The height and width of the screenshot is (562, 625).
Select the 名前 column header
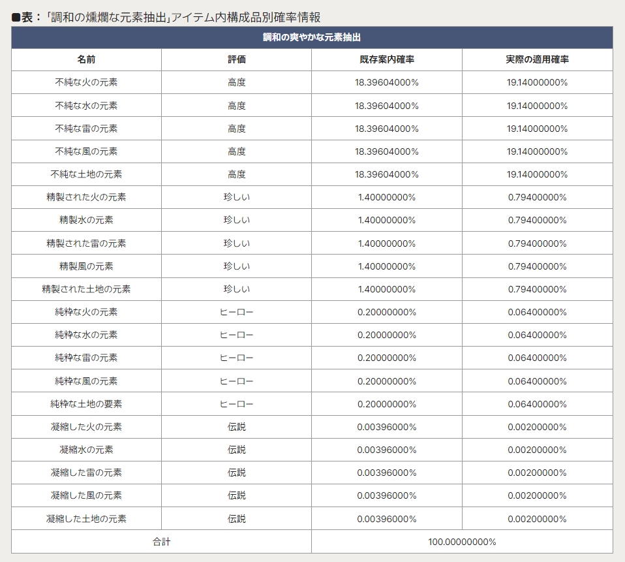tap(86, 60)
